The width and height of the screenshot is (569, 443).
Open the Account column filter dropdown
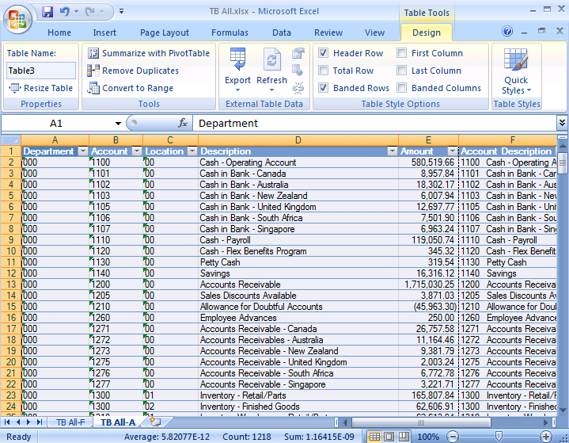pyautogui.click(x=137, y=151)
